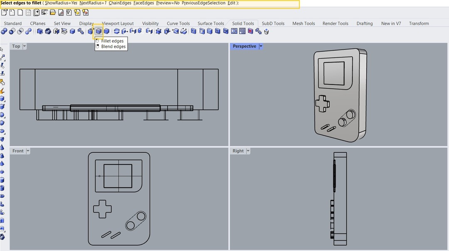Screen dimensions: 449x251
Task: Click the Round hole icon
Action: tap(194, 31)
